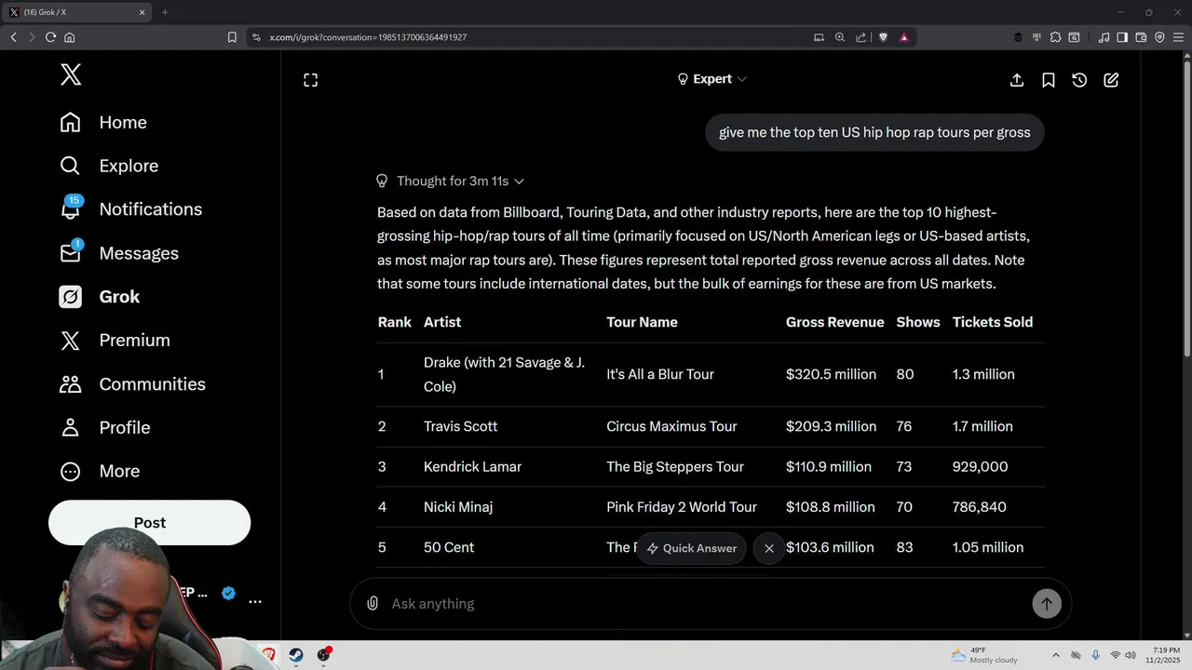Go back in the browser

(x=13, y=37)
